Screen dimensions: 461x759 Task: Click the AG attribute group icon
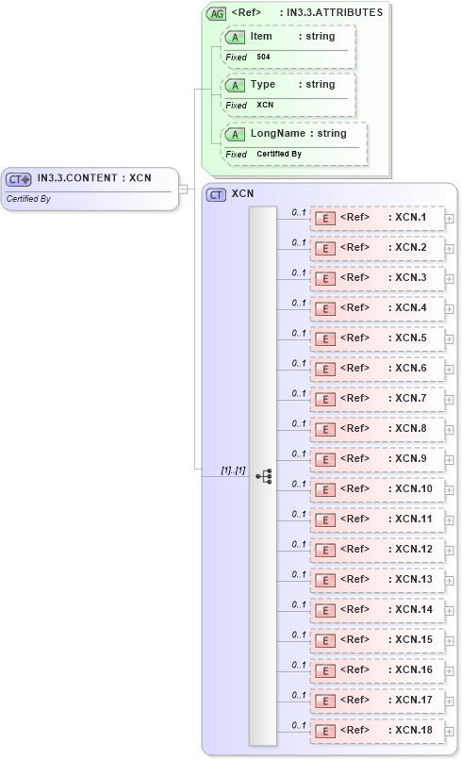click(x=216, y=13)
